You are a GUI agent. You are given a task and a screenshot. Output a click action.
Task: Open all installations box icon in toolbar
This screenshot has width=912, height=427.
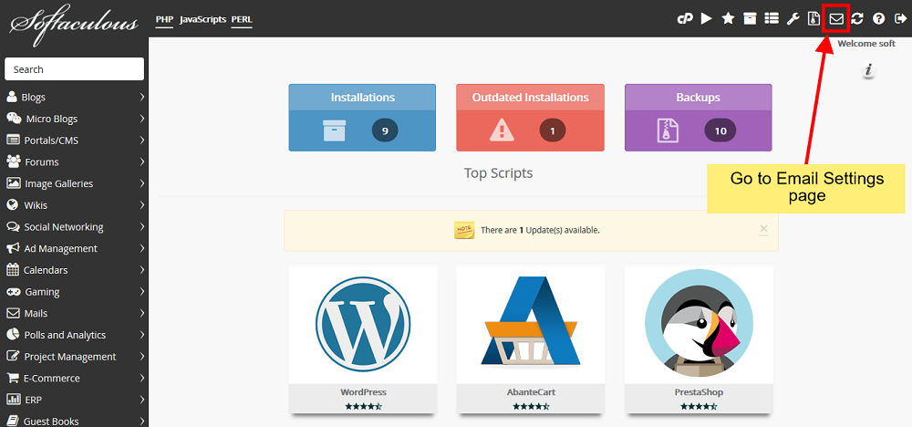750,18
